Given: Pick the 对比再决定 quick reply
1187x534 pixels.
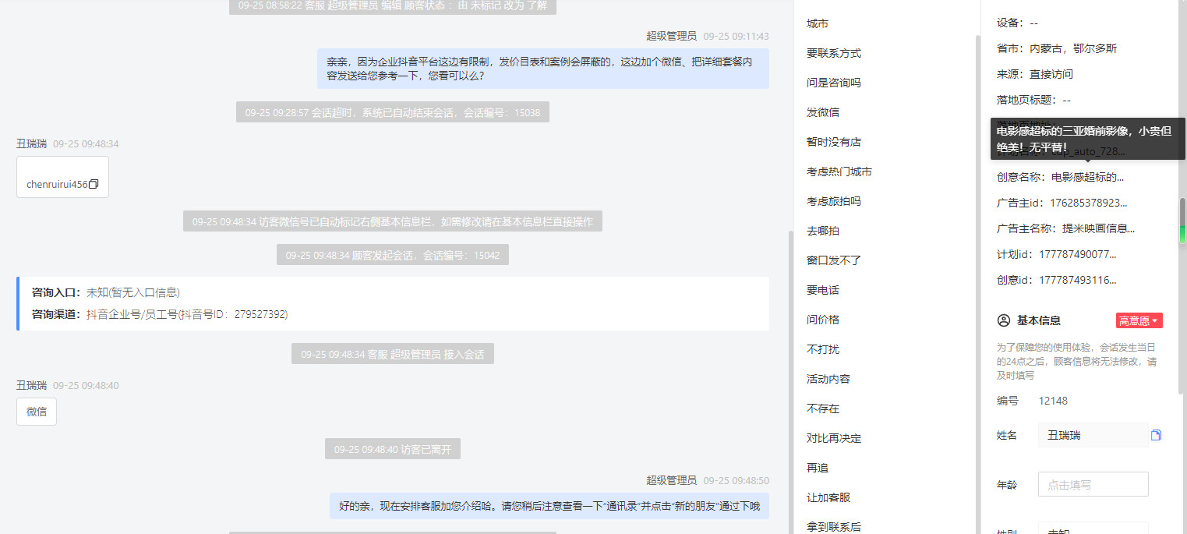Looking at the screenshot, I should [834, 438].
